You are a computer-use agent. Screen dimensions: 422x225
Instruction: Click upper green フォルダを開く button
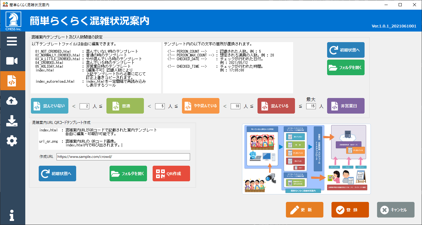click(346, 67)
